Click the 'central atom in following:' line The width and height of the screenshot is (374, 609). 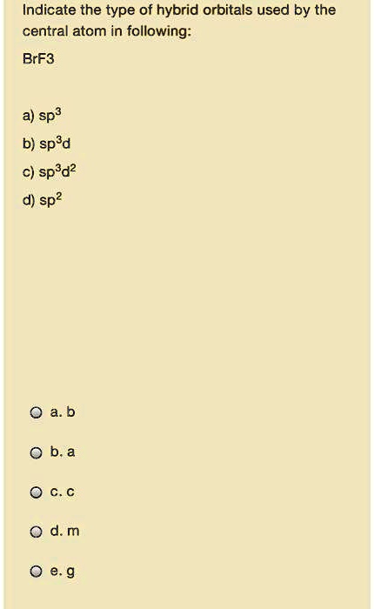[x=107, y=31]
